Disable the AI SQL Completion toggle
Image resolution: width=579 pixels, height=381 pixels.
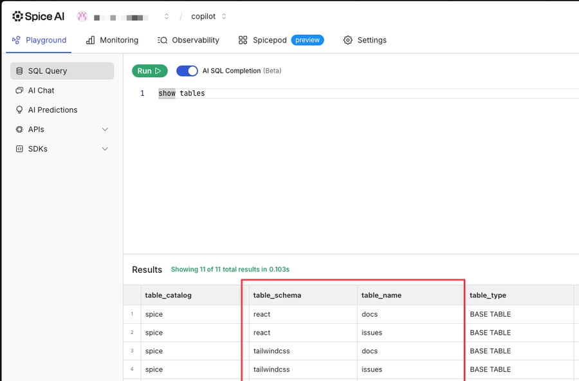(187, 71)
